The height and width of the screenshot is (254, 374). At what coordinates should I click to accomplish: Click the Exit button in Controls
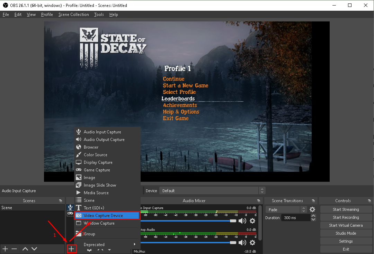coord(346,249)
